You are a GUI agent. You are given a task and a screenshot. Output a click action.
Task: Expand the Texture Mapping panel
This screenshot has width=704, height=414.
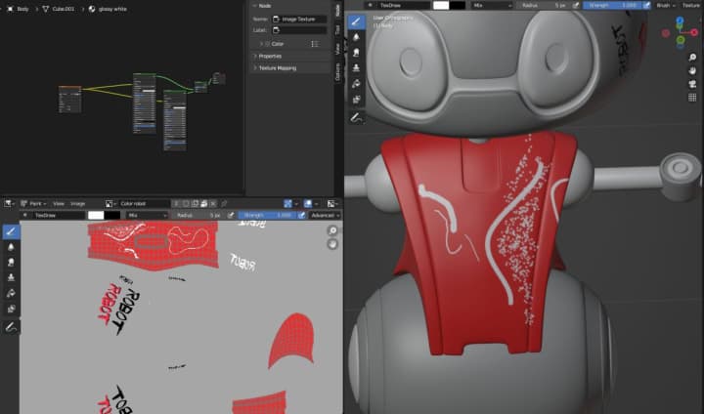(x=280, y=68)
